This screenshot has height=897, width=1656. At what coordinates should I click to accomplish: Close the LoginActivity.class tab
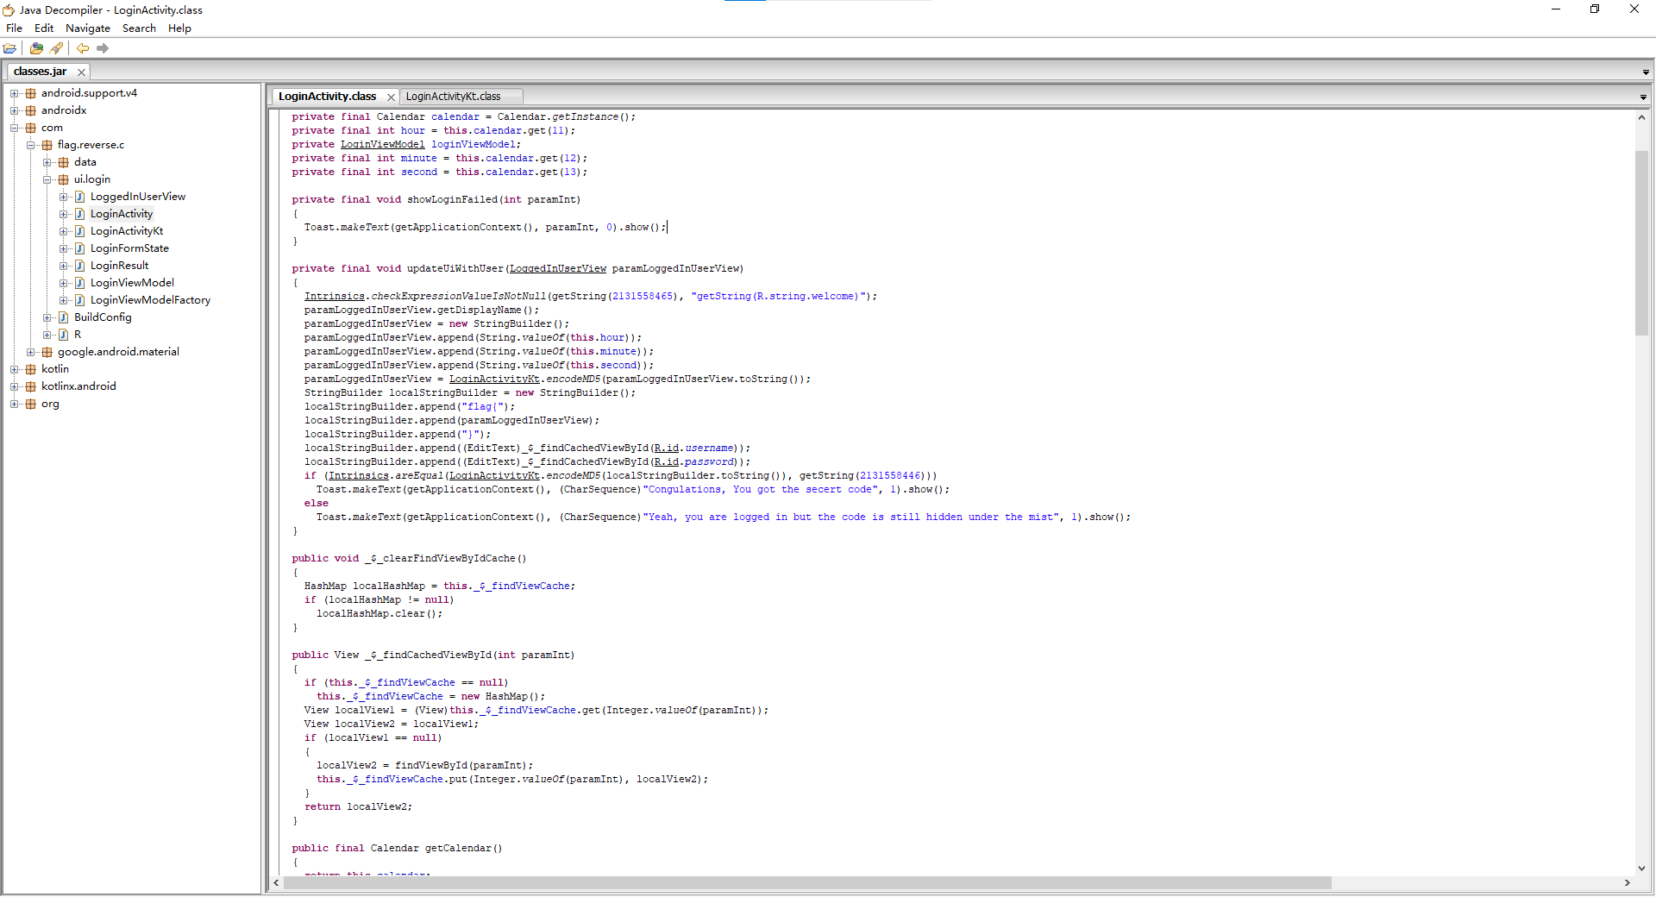[391, 97]
